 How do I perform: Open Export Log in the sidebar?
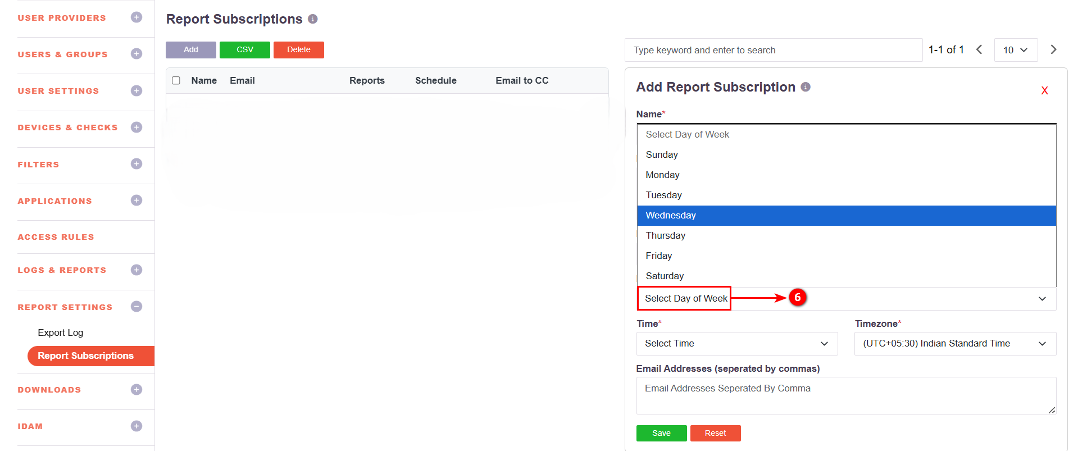click(61, 332)
